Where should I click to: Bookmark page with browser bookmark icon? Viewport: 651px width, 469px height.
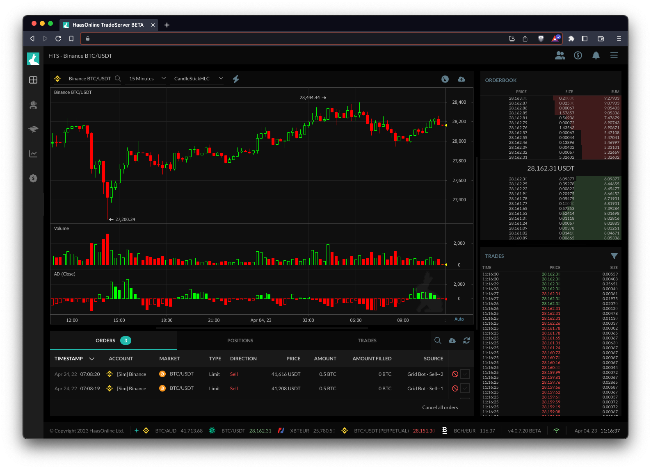71,39
